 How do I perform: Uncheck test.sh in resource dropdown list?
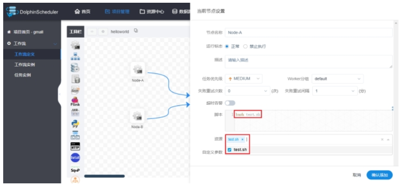(229, 150)
